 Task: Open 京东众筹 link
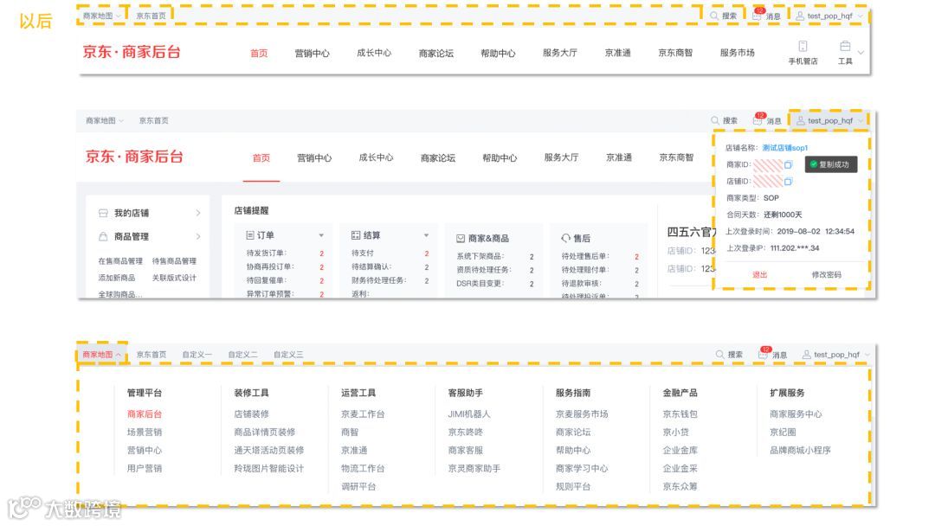(680, 487)
